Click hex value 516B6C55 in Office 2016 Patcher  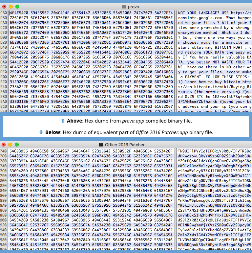coord(81,200)
